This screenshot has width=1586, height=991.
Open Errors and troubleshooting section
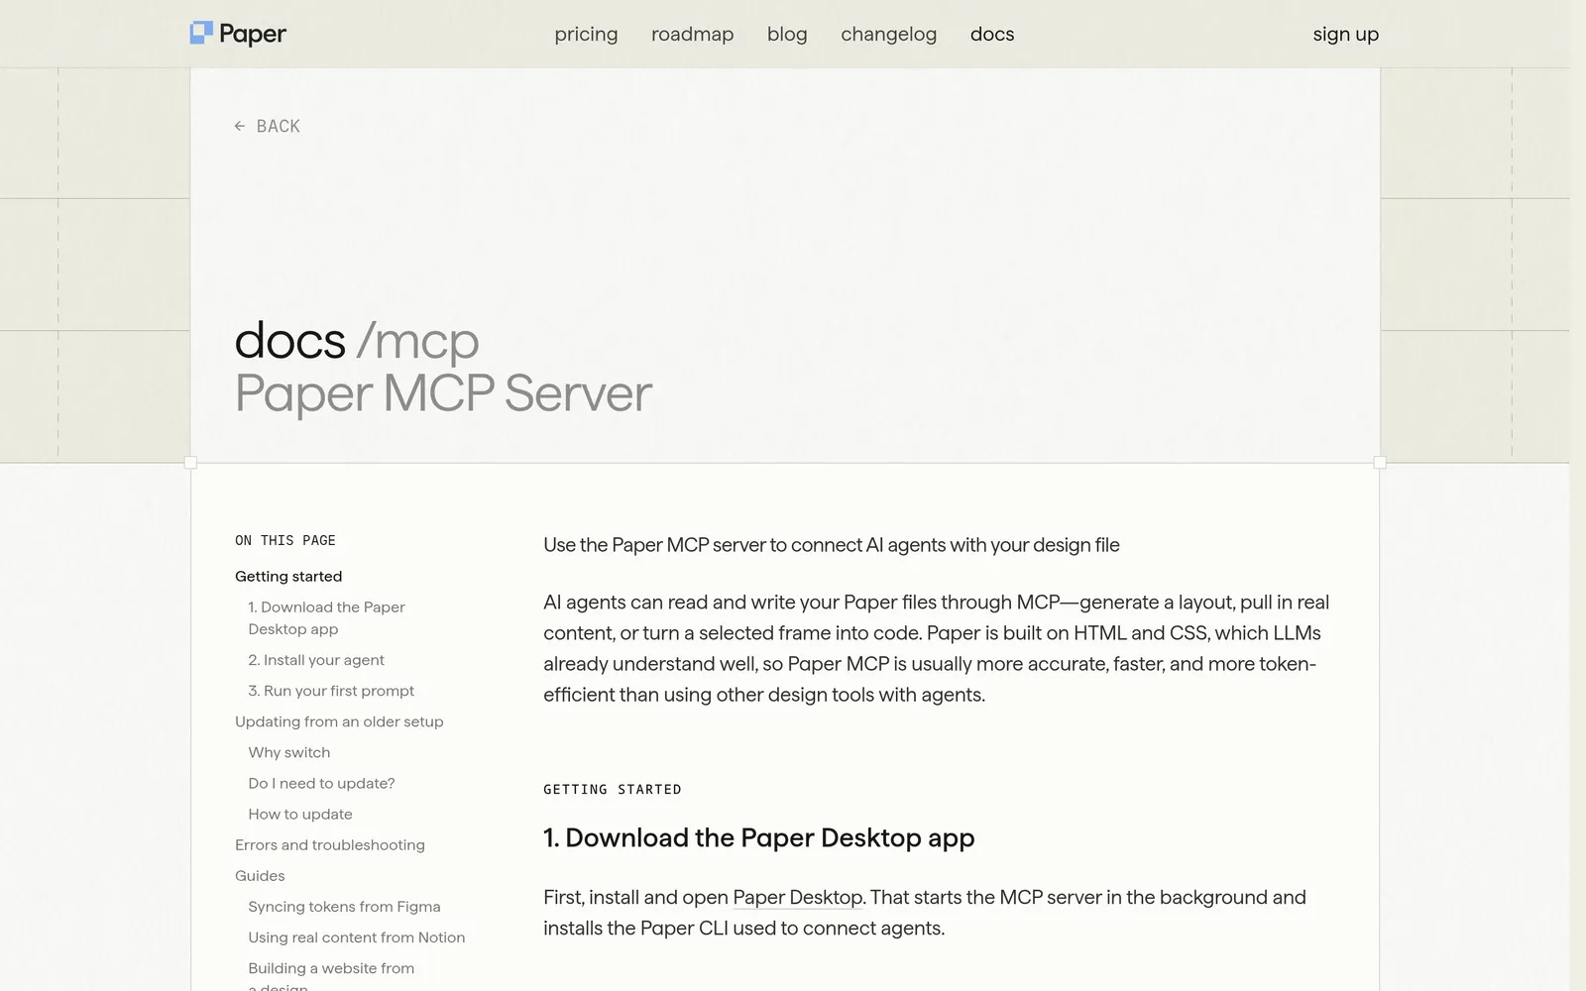click(330, 844)
